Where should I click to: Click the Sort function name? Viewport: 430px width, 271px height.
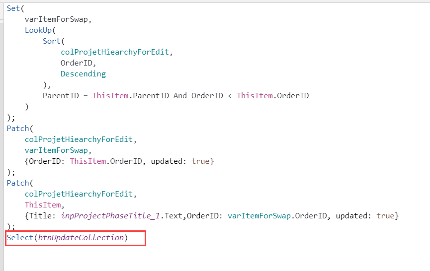pyautogui.click(x=51, y=41)
